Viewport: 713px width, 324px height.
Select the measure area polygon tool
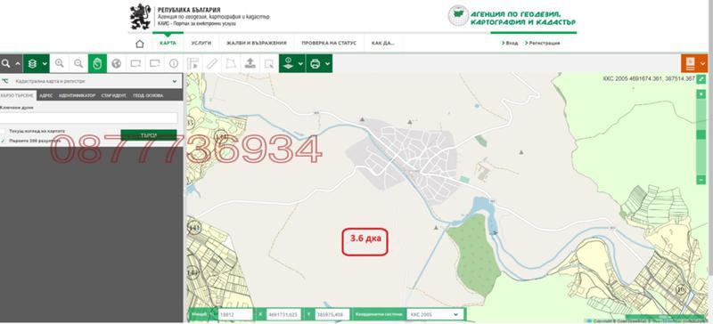click(231, 63)
